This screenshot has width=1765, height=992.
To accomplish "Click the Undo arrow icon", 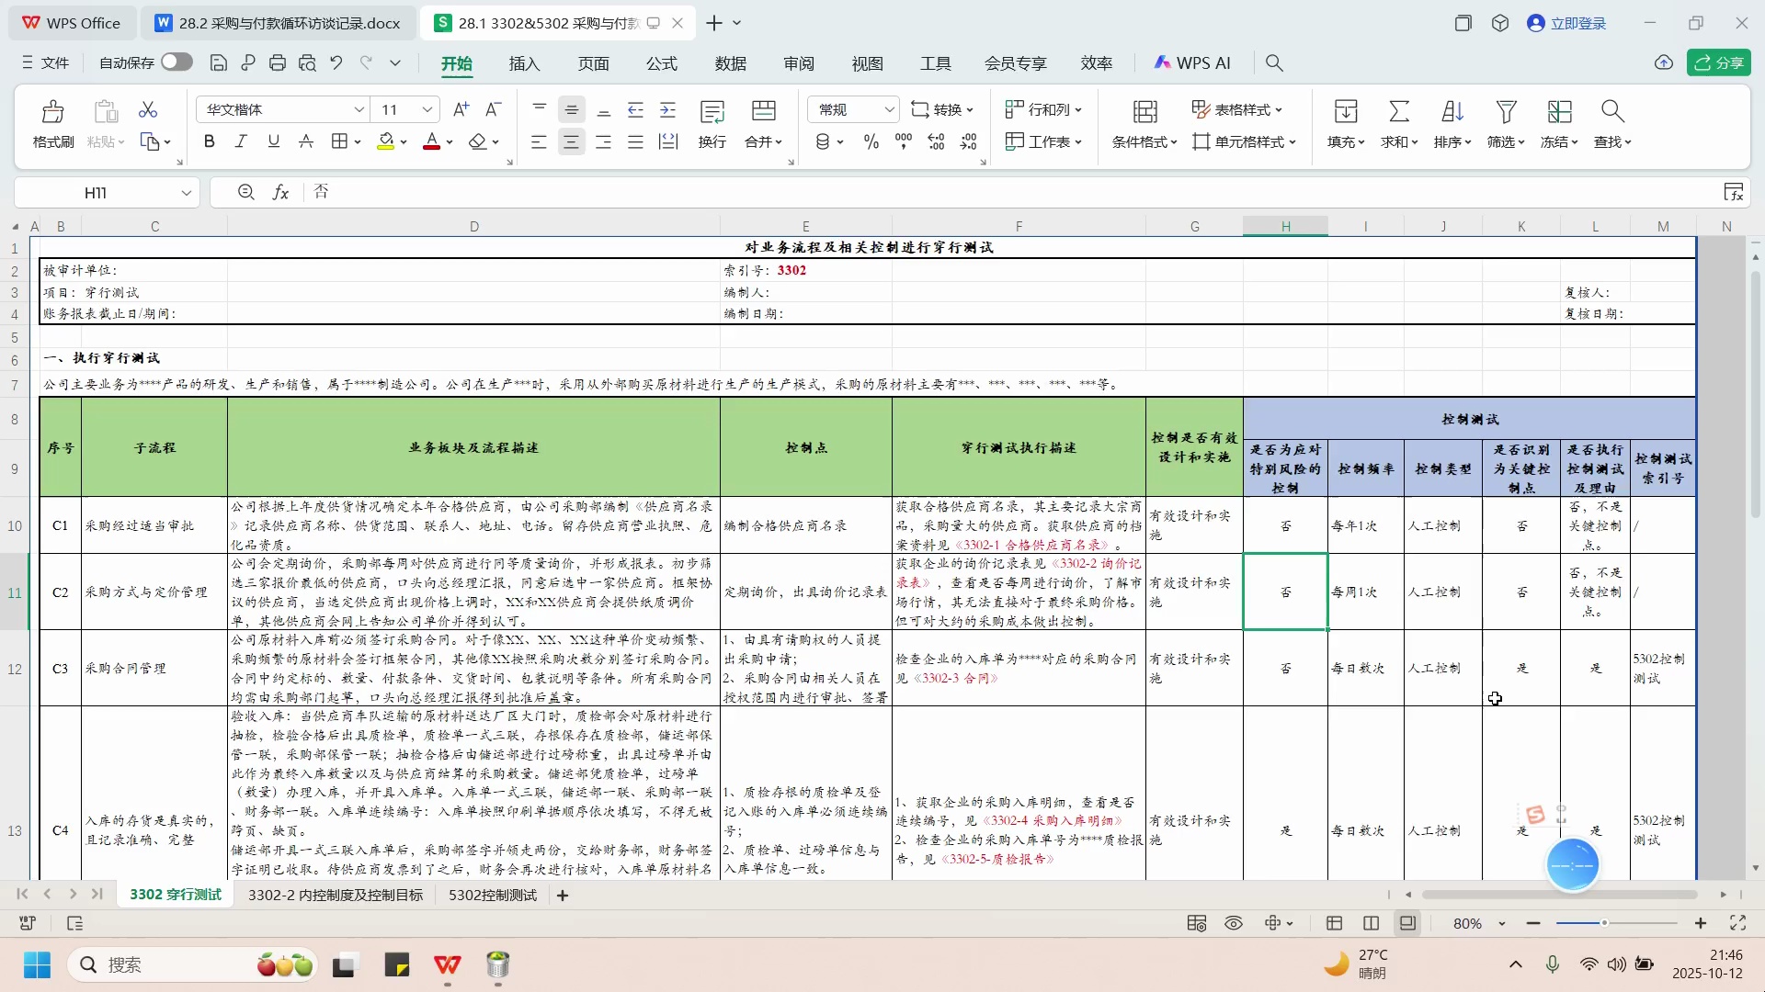I will [336, 63].
